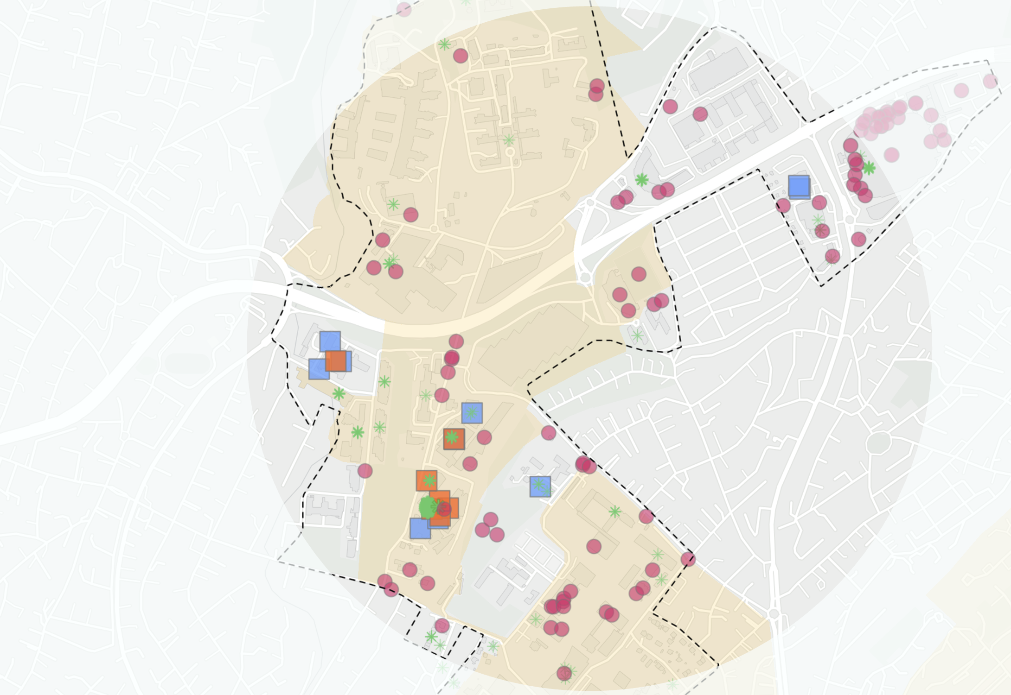Select the bright green asterisk marker north of the wide diagonal road
This screenshot has width=1011, height=695.
click(x=641, y=180)
